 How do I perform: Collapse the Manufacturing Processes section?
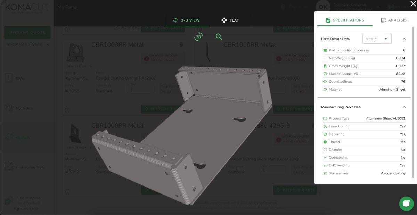(404, 107)
